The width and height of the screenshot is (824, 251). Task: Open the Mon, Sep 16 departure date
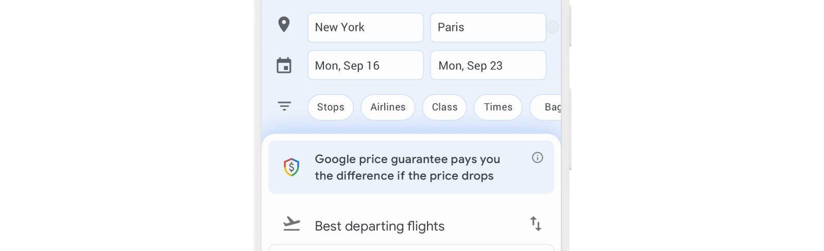point(366,65)
